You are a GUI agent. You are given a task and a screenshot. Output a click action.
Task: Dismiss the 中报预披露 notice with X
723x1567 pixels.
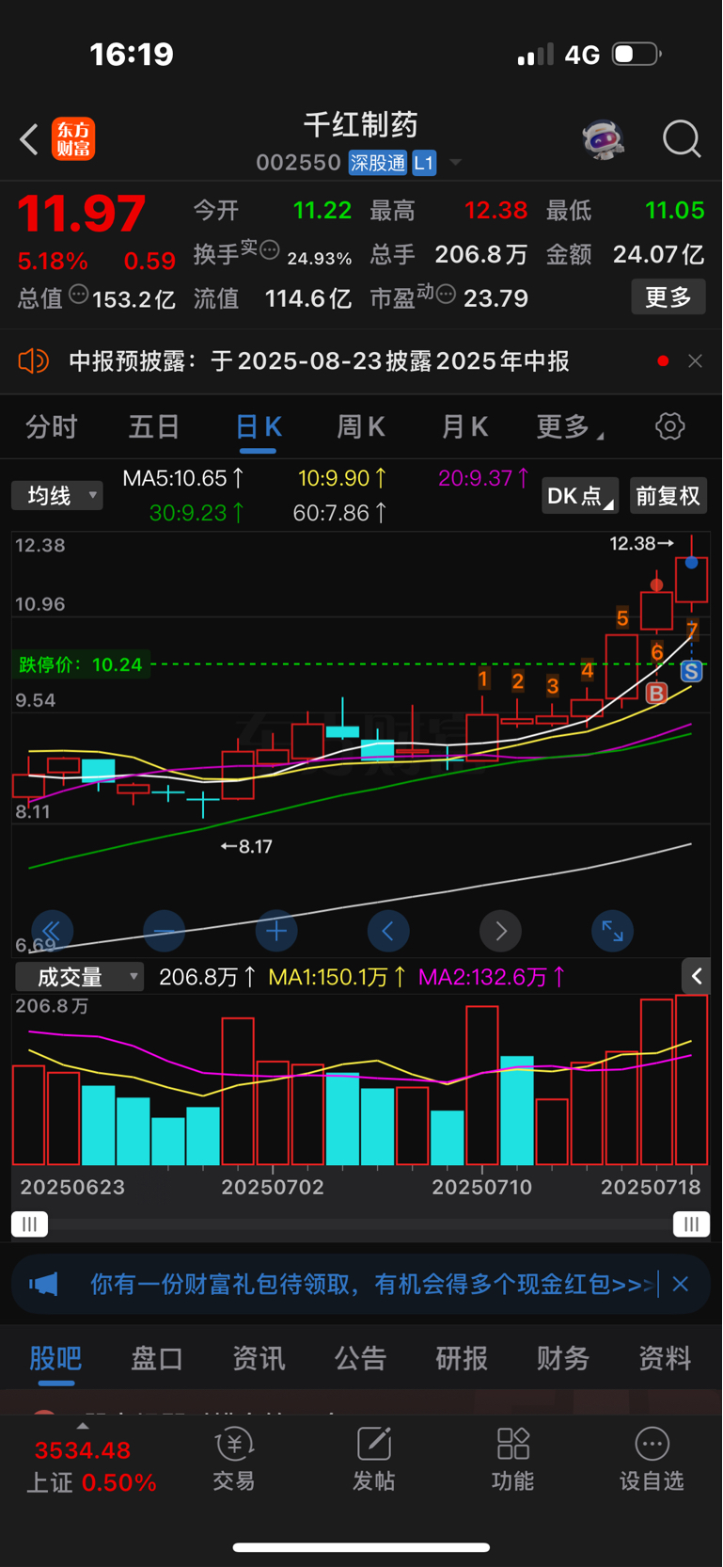(x=695, y=361)
